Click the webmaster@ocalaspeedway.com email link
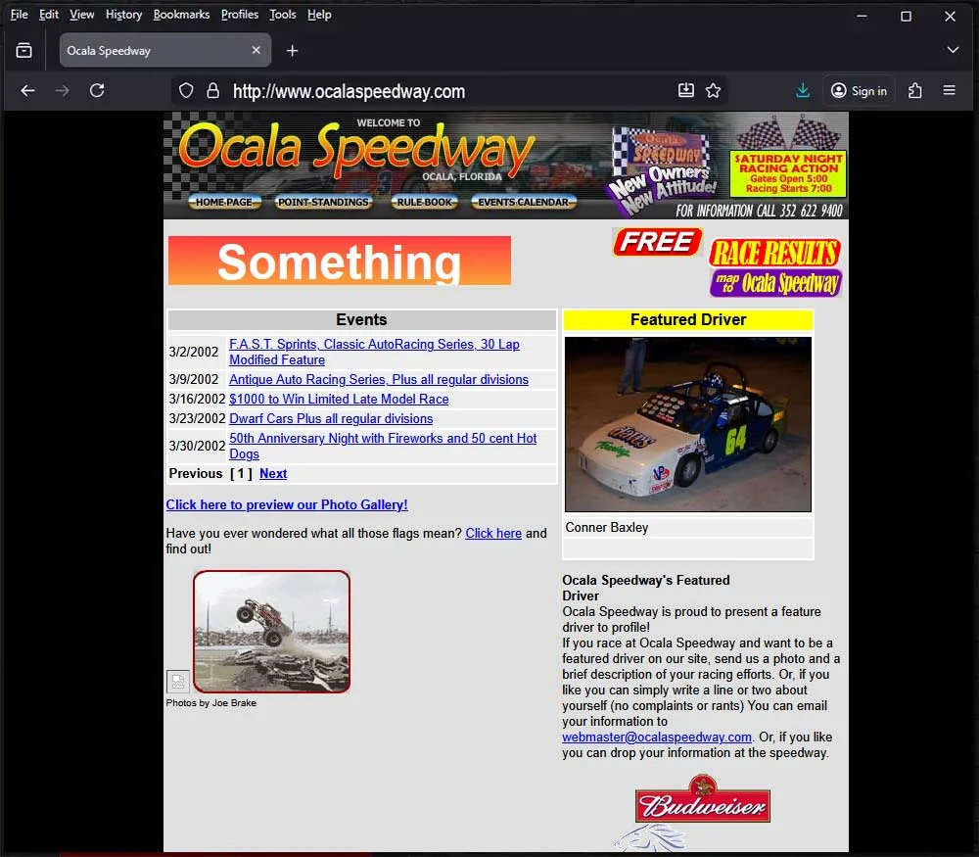The width and height of the screenshot is (979, 857). point(657,738)
